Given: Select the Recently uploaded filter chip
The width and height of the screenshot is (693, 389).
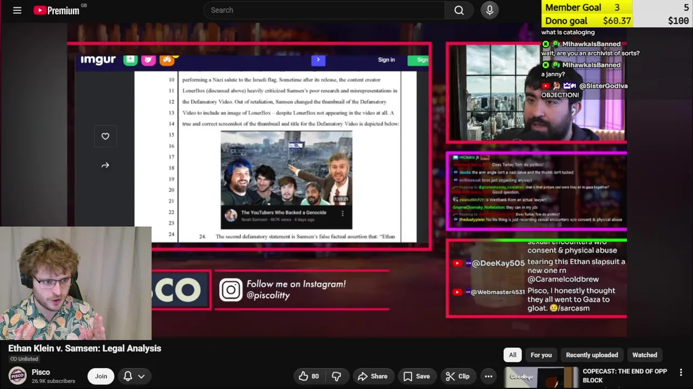Looking at the screenshot, I should pyautogui.click(x=592, y=355).
